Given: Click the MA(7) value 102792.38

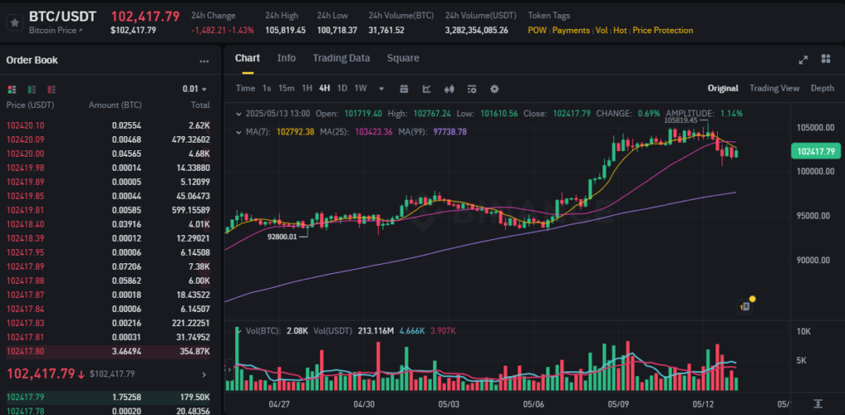Looking at the screenshot, I should point(295,131).
